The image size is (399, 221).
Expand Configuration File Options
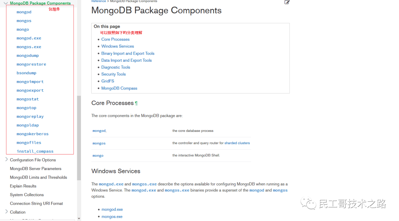pyautogui.click(x=6, y=159)
